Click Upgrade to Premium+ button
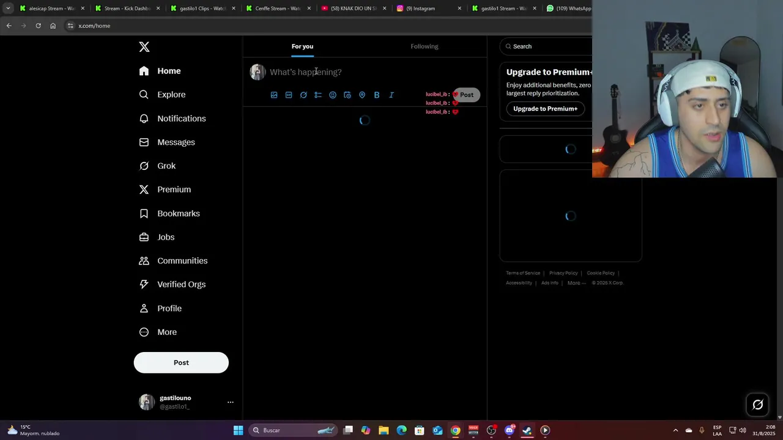This screenshot has height=440, width=783. click(x=545, y=109)
